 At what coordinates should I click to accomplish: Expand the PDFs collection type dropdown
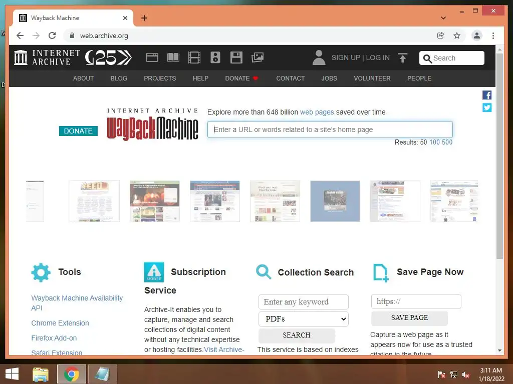[x=303, y=318]
